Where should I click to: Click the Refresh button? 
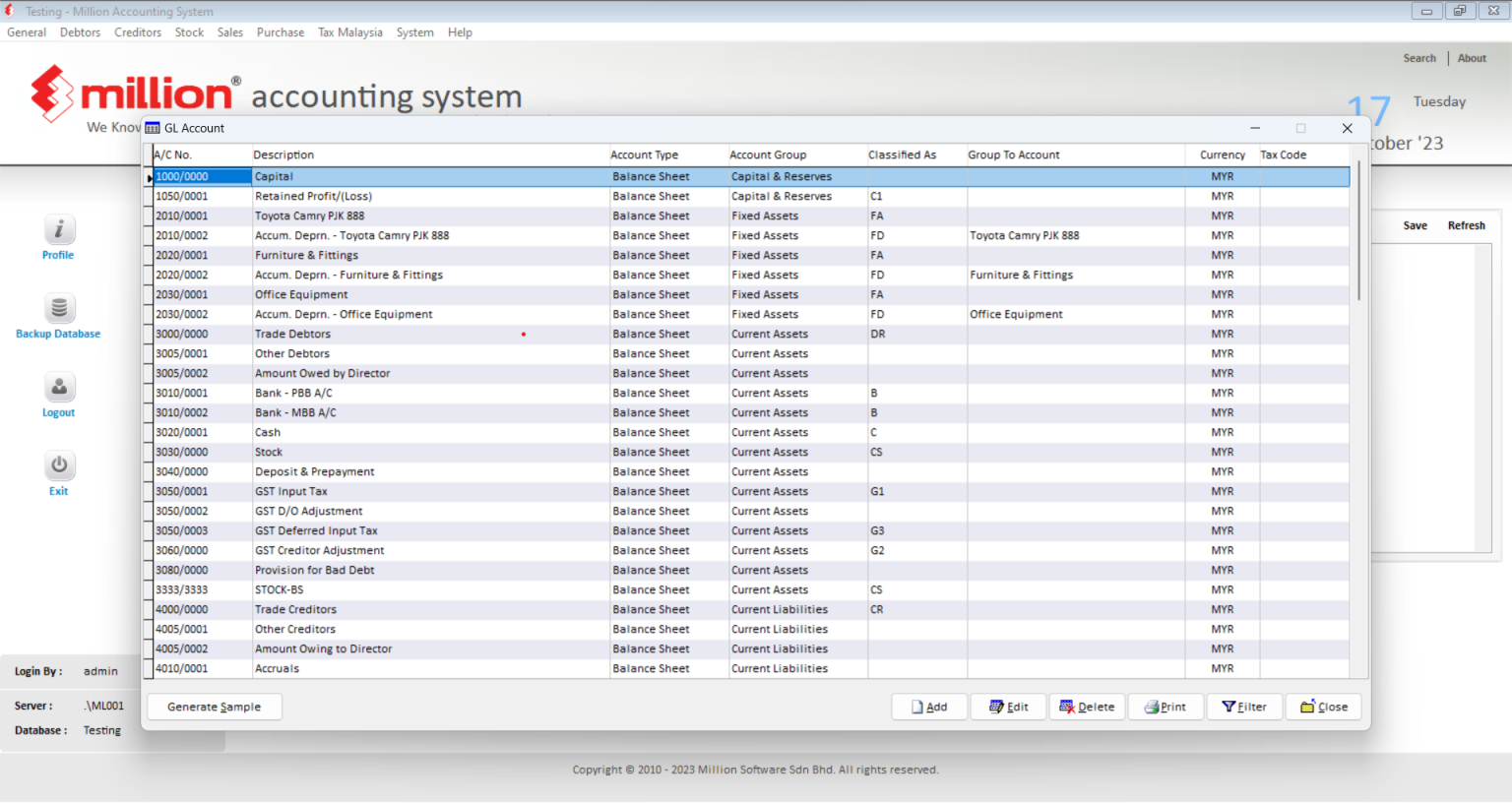(x=1466, y=224)
